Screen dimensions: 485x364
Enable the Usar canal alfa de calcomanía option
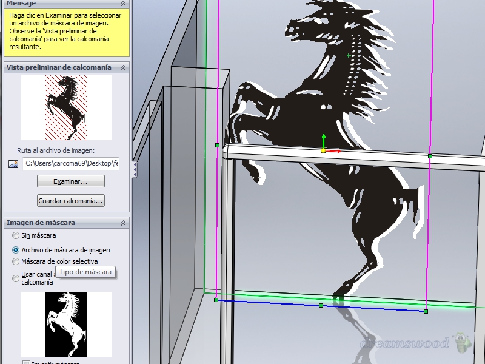[16, 278]
